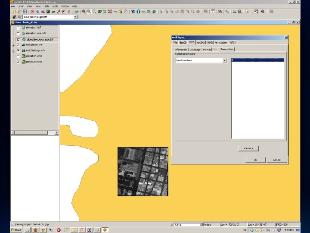Click the open project folder icon
310x233 pixels.
19,12
